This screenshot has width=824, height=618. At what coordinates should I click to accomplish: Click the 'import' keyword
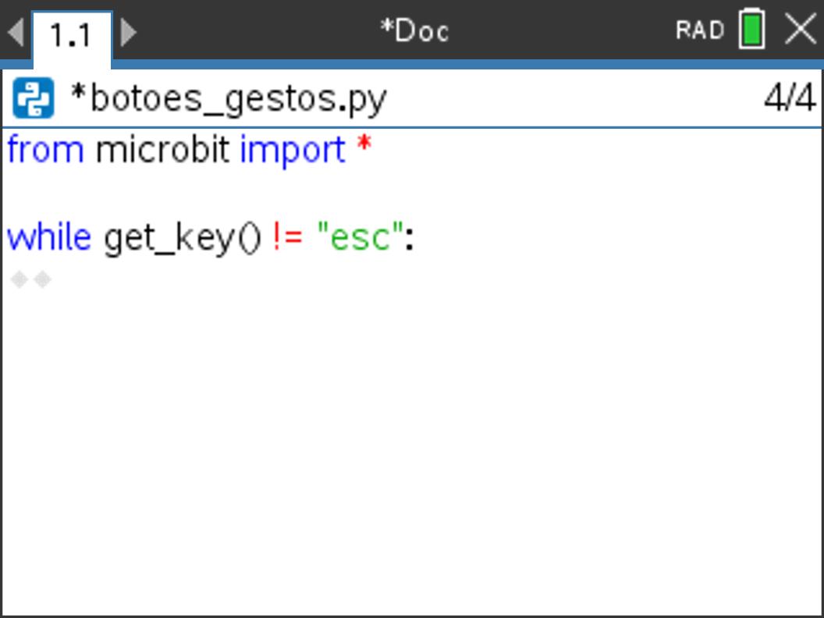pyautogui.click(x=292, y=150)
